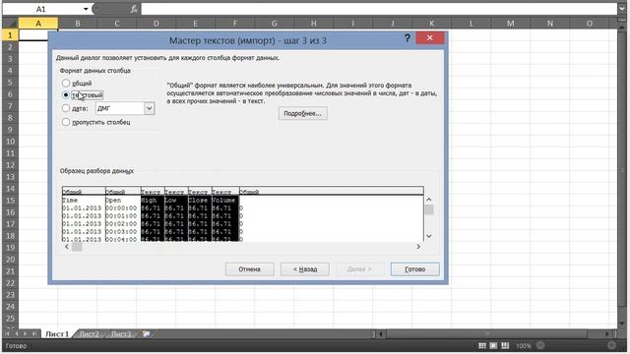Click the preview horizontal scrollbar thumb
This screenshot has width=630, height=354.
coord(77,247)
